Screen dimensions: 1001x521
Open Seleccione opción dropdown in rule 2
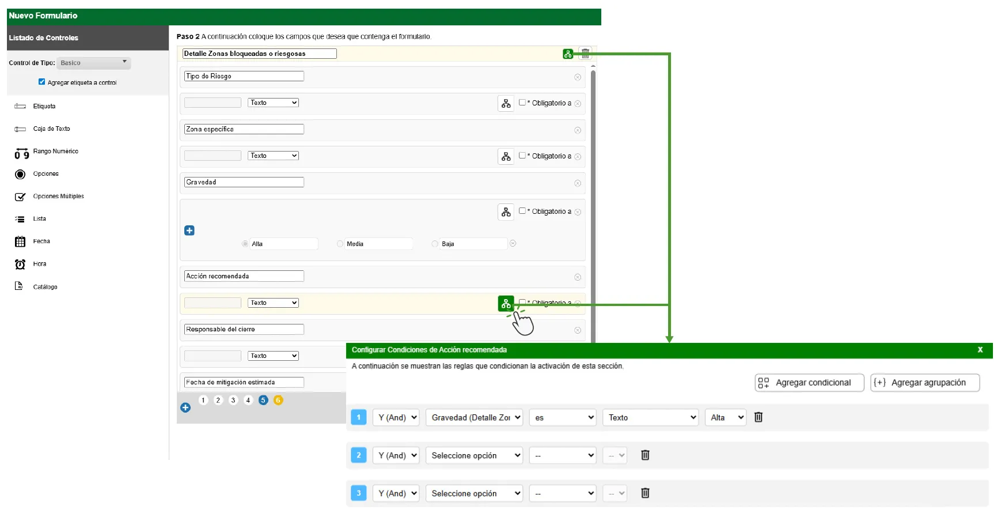(x=474, y=455)
